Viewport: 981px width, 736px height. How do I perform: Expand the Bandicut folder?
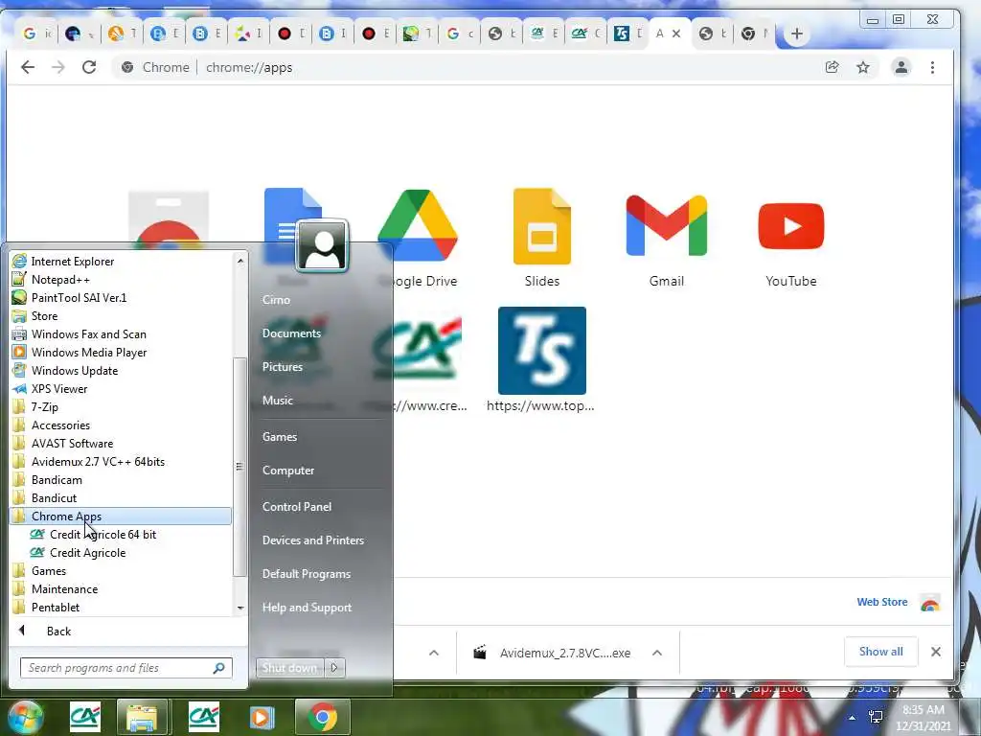[54, 497]
